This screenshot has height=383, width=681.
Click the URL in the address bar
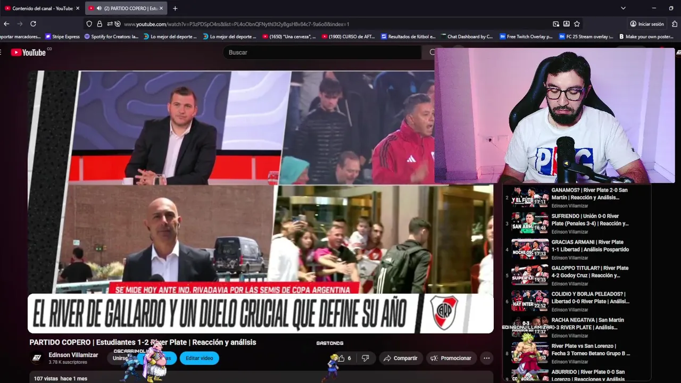(x=236, y=24)
